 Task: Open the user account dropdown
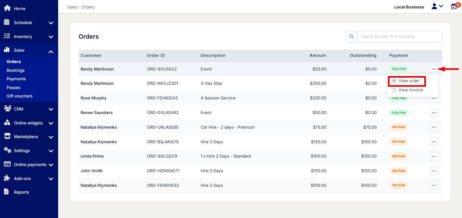[437, 6]
